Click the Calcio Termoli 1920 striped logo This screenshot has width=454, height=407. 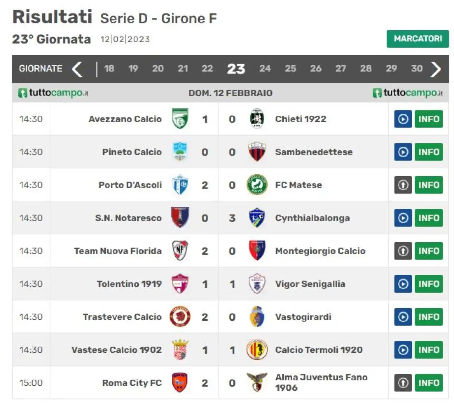coord(257,349)
